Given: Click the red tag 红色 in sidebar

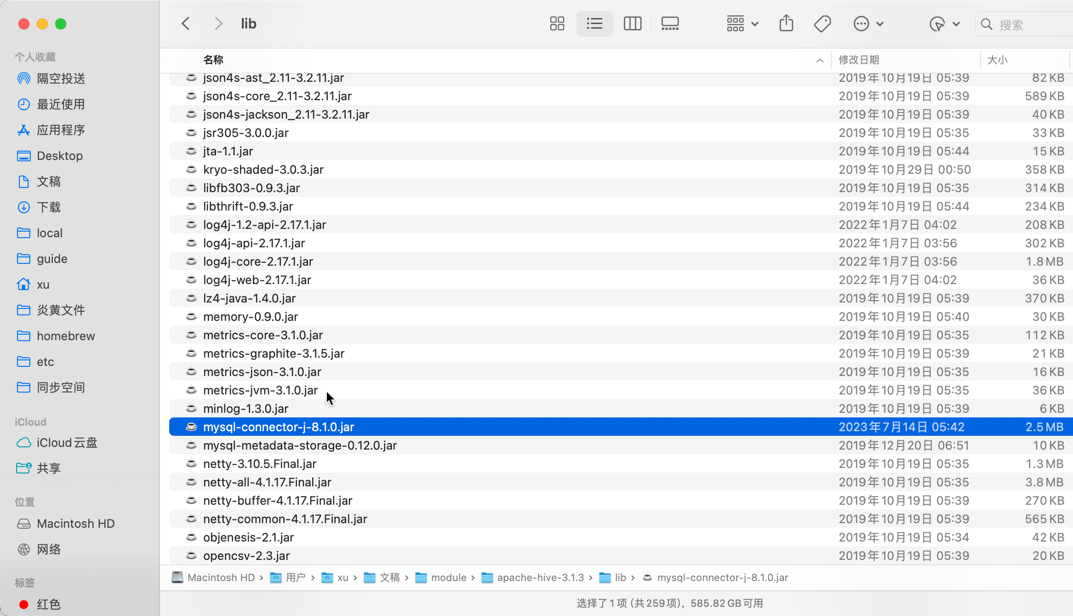Looking at the screenshot, I should click(48, 604).
